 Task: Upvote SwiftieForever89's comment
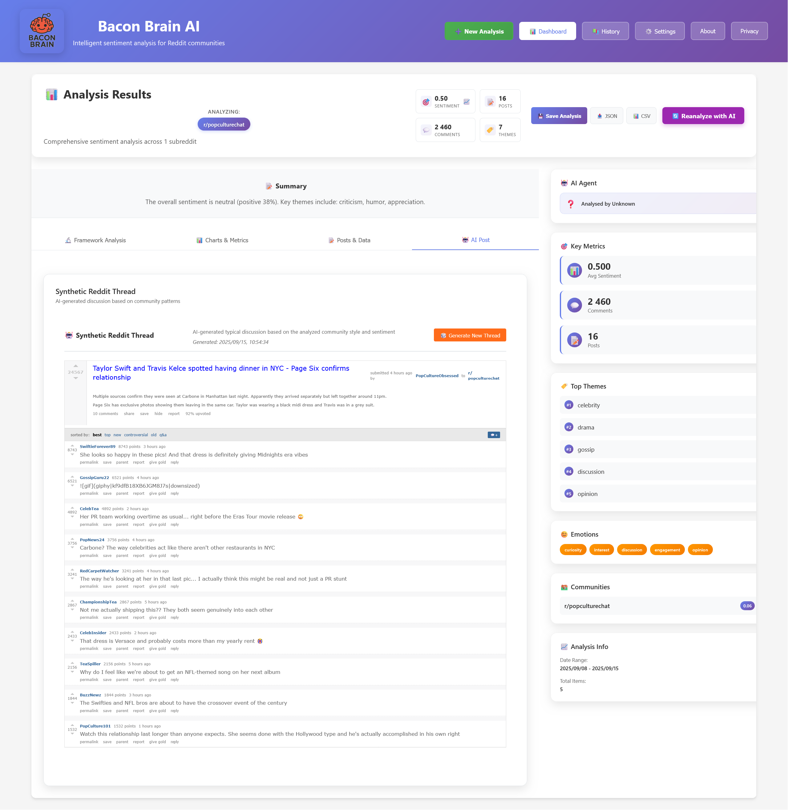coord(72,446)
